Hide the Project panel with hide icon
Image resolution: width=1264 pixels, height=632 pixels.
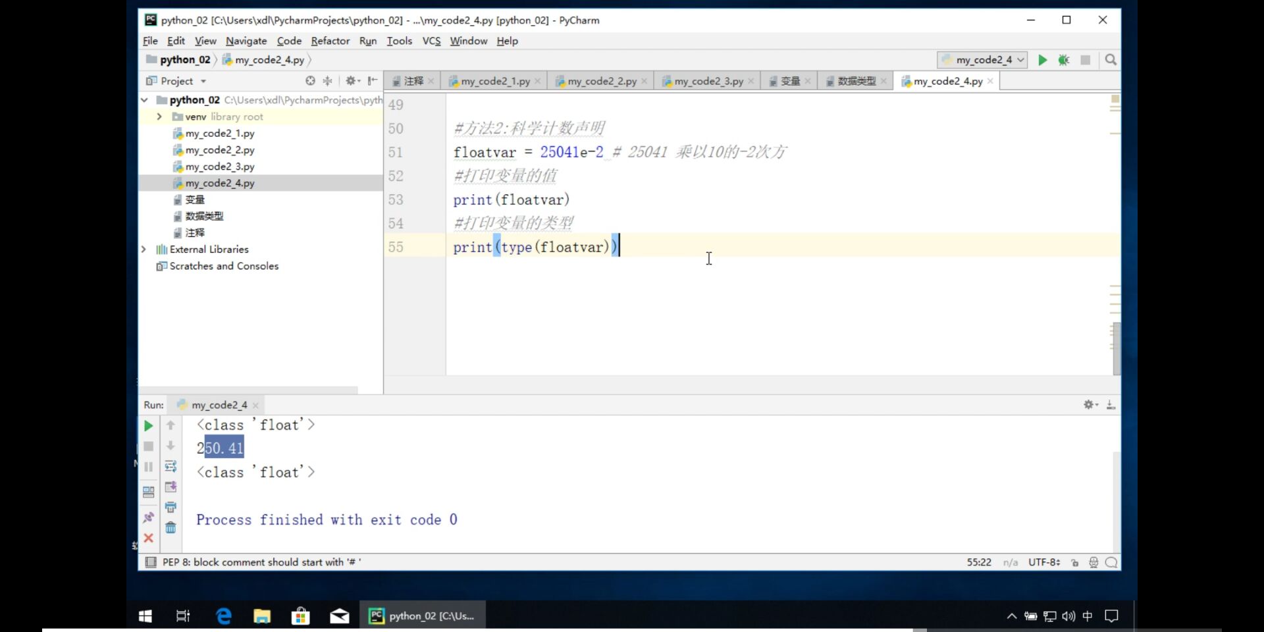[x=373, y=80]
